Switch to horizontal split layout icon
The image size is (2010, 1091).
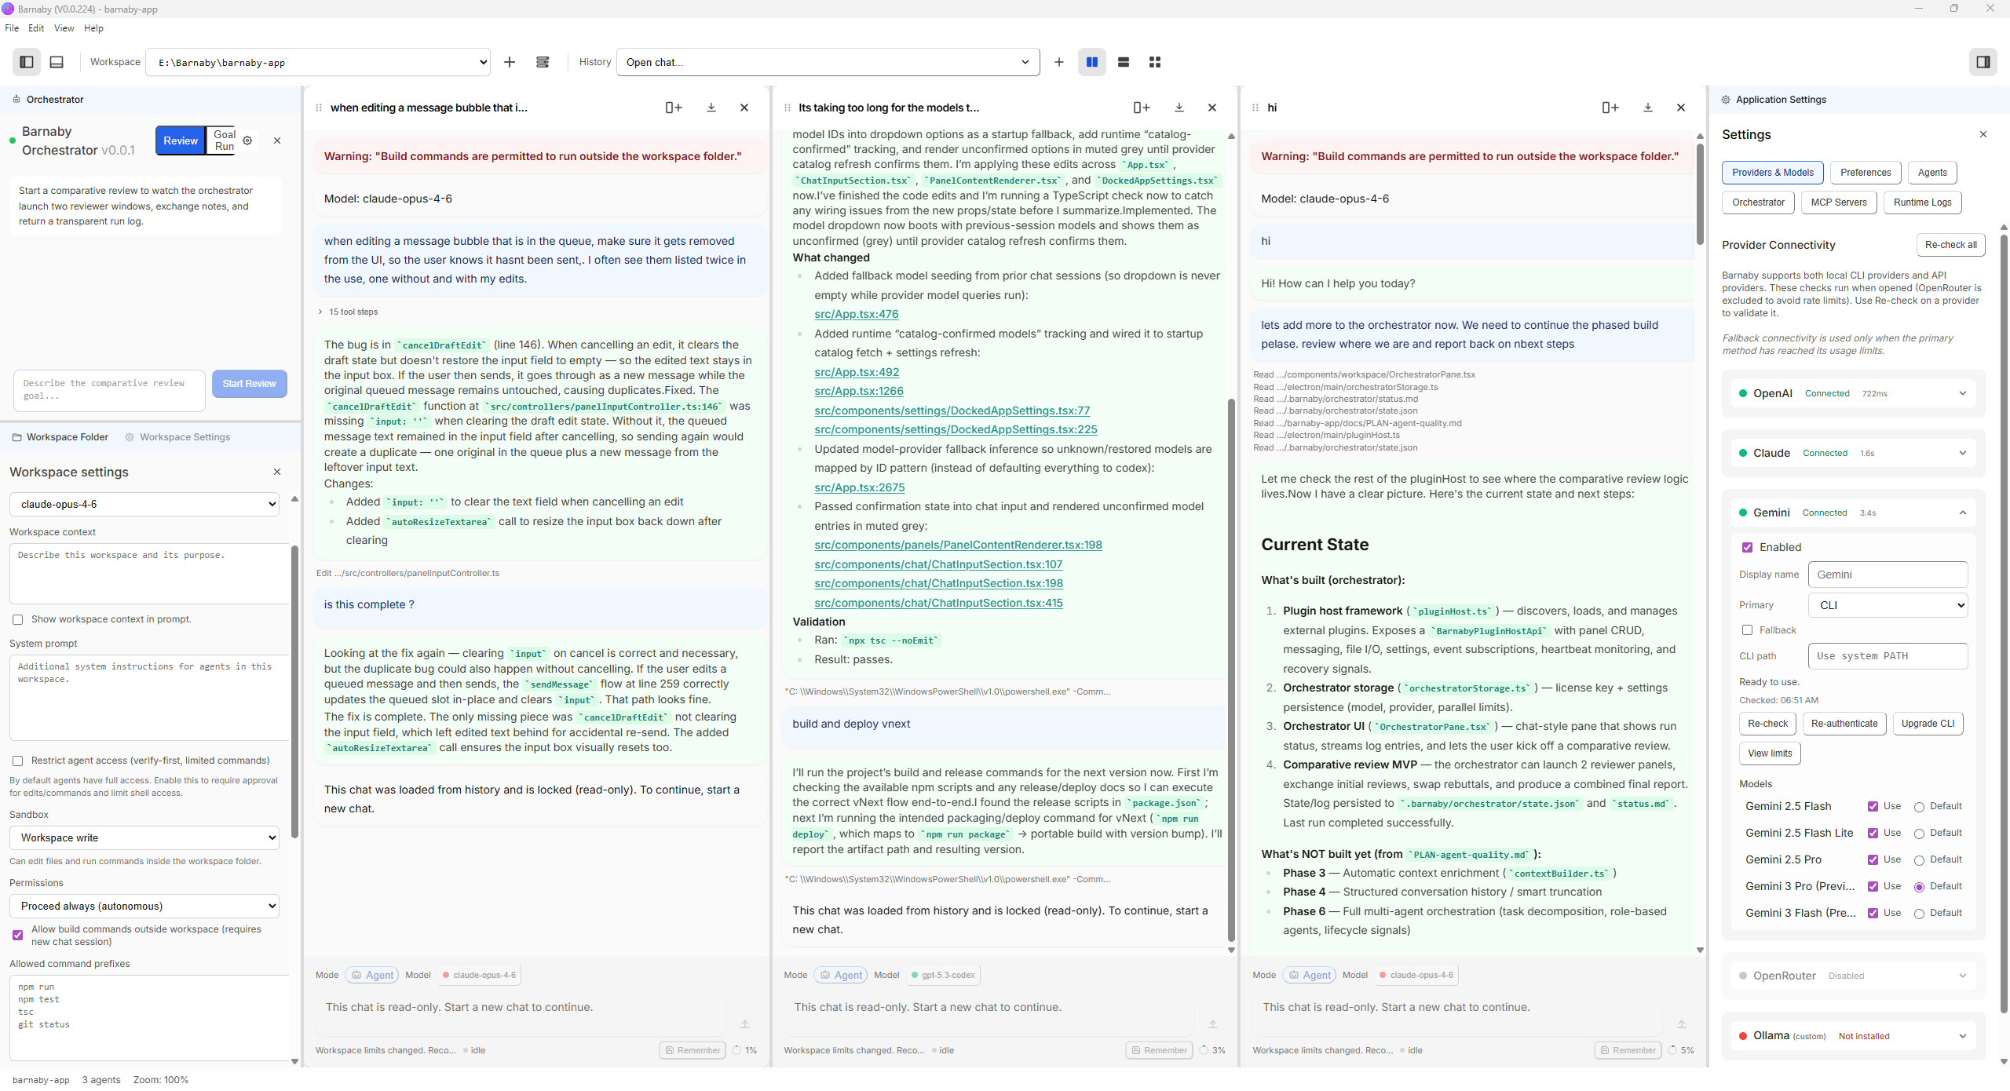1123,62
